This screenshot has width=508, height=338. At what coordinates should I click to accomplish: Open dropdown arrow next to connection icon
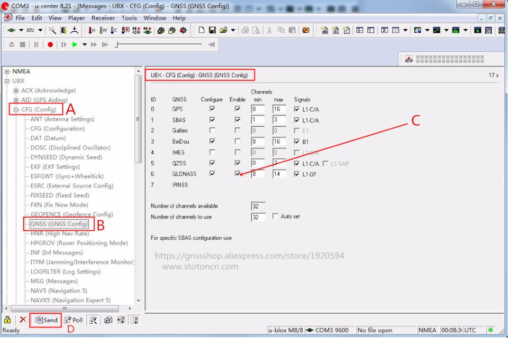pos(21,31)
